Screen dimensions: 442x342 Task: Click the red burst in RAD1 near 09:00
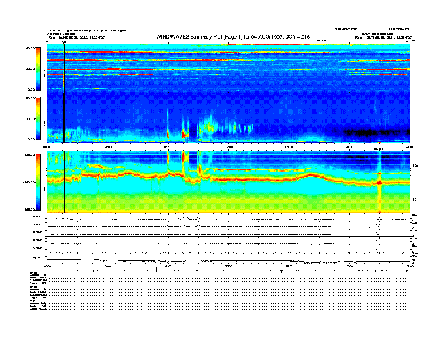(x=185, y=134)
